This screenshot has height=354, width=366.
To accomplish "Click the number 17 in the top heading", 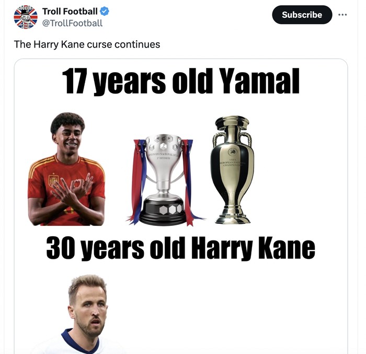I will [75, 82].
